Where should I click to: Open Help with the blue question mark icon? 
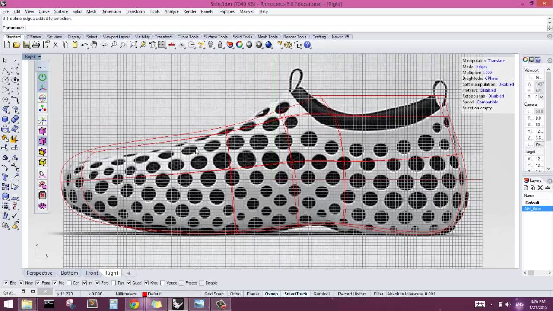click(x=308, y=45)
